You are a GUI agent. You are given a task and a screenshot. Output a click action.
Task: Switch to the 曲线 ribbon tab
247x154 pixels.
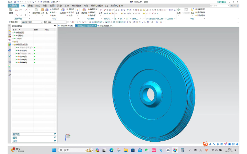point(38,6)
